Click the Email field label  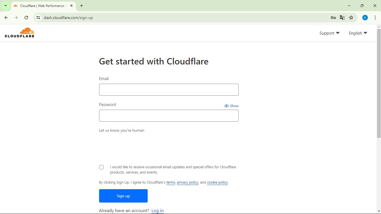click(x=104, y=79)
